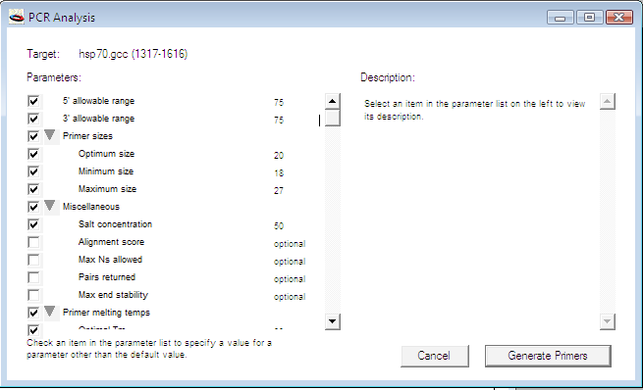643x390 pixels.
Task: Click the parameter list scroll down arrow
Action: click(x=332, y=321)
